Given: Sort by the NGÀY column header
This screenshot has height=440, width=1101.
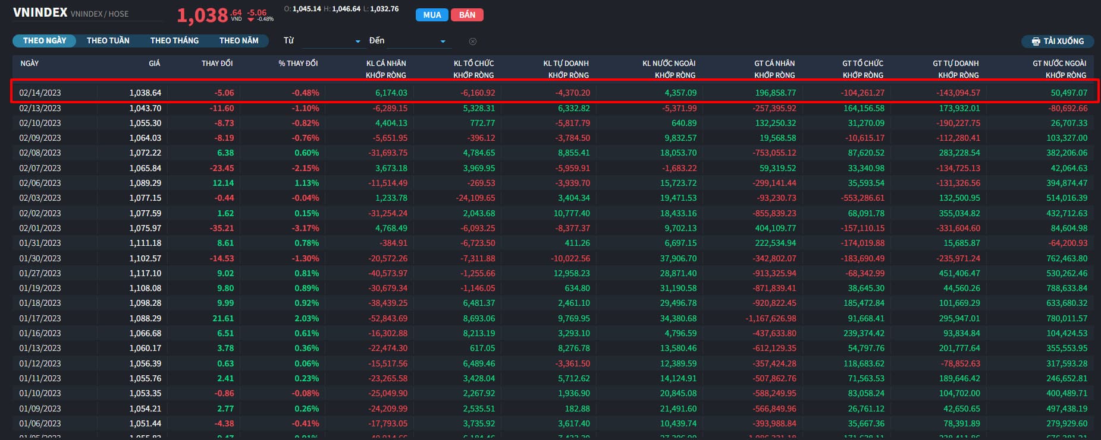Looking at the screenshot, I should pos(30,64).
